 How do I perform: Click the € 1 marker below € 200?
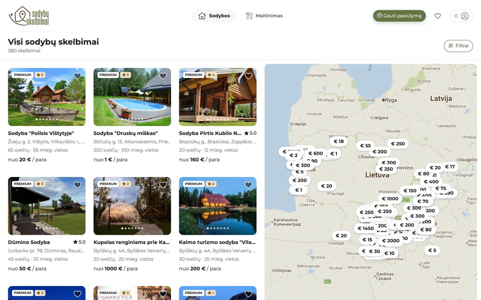[x=299, y=190]
